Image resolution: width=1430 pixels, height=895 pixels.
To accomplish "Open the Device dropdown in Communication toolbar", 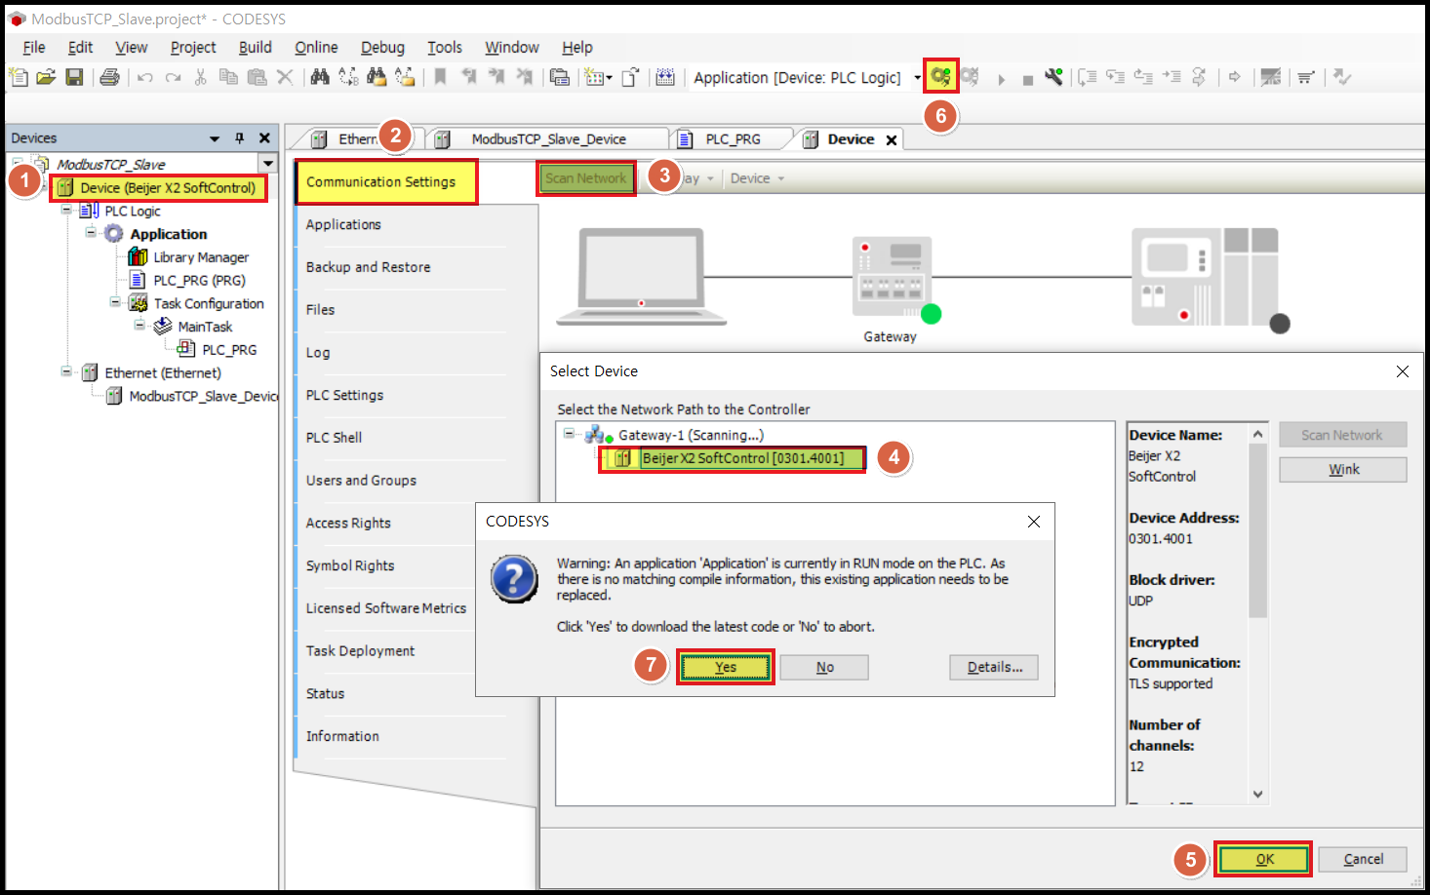I will [x=758, y=178].
